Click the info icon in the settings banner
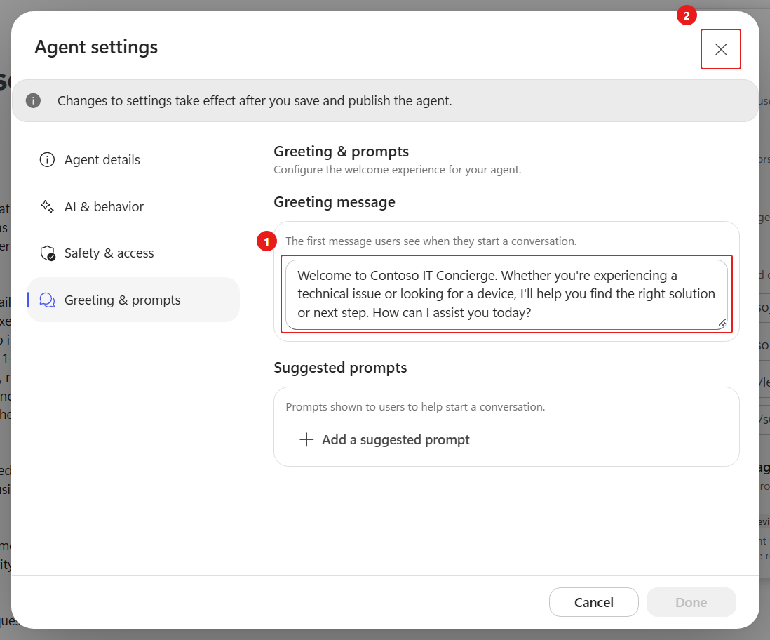770x640 pixels. [33, 101]
